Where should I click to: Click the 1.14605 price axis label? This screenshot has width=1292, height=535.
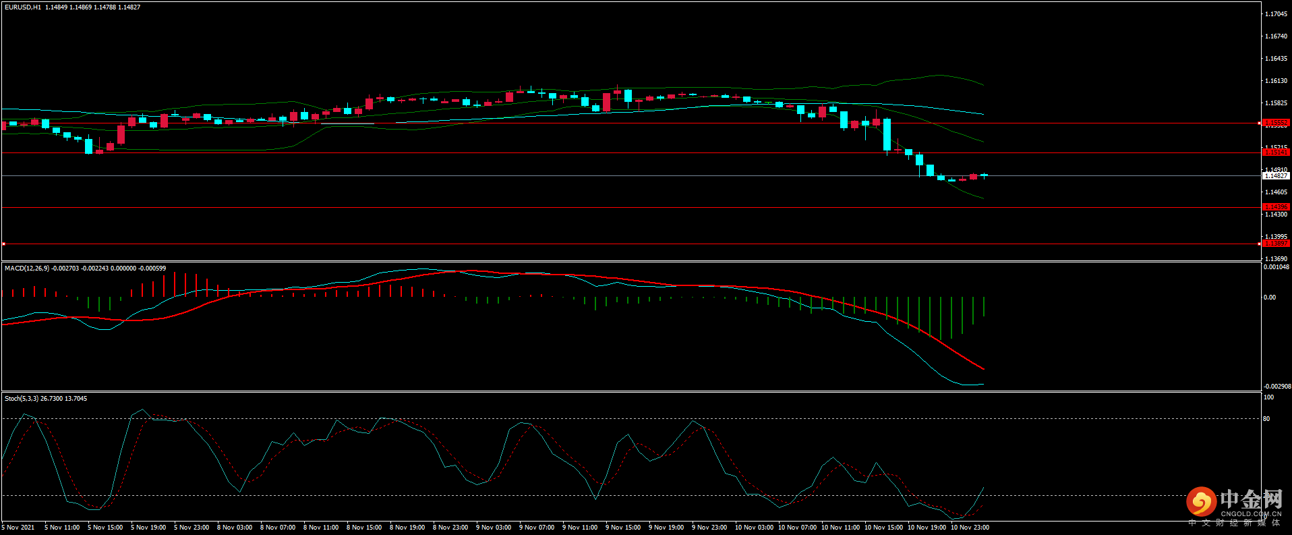point(1276,192)
